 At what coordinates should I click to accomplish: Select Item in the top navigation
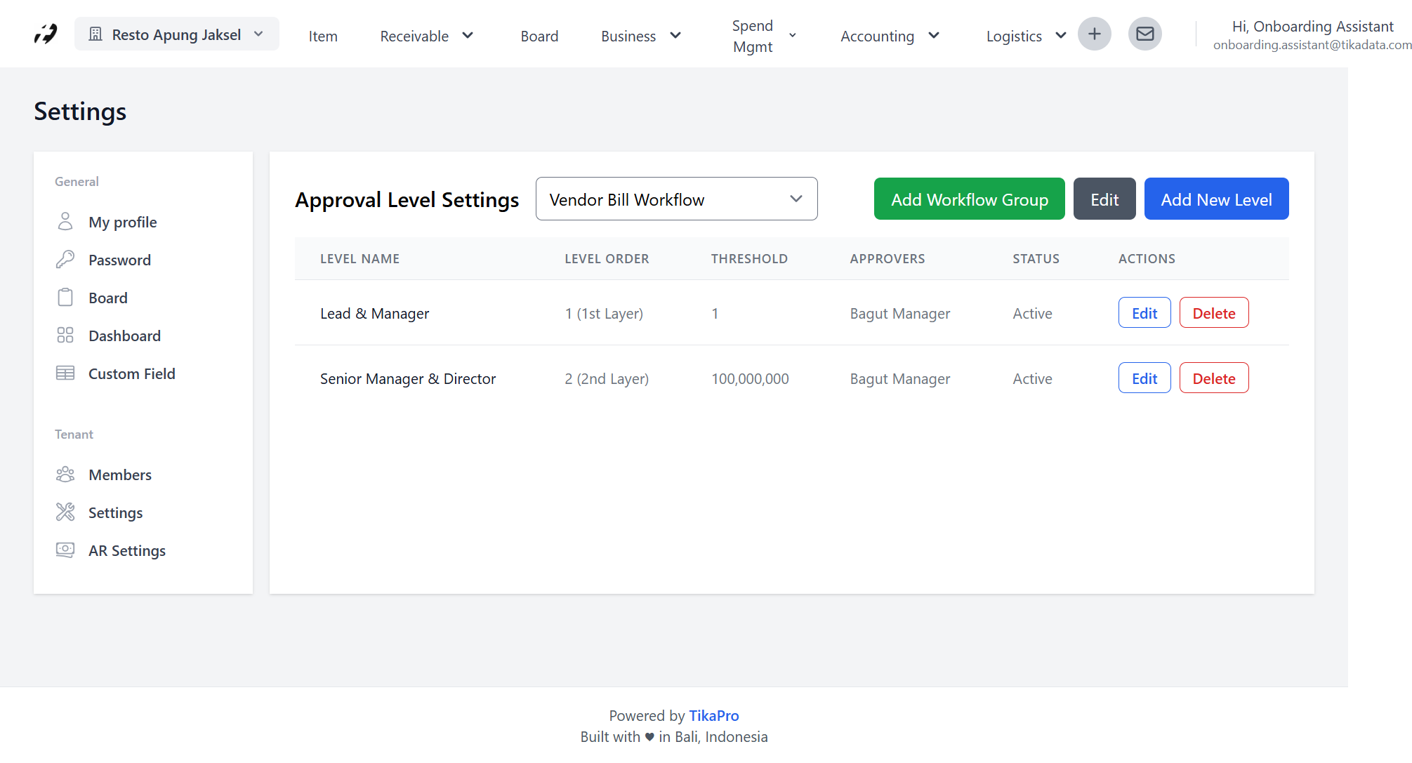point(323,36)
